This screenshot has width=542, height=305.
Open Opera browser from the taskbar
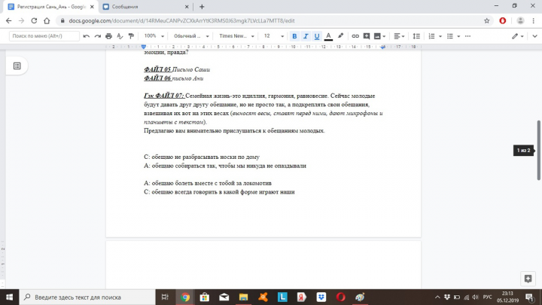click(x=340, y=297)
